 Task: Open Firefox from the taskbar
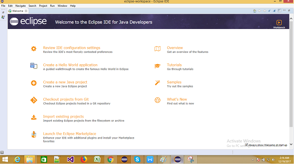pos(84,160)
